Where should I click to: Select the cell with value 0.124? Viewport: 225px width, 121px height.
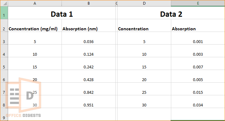[89, 51]
